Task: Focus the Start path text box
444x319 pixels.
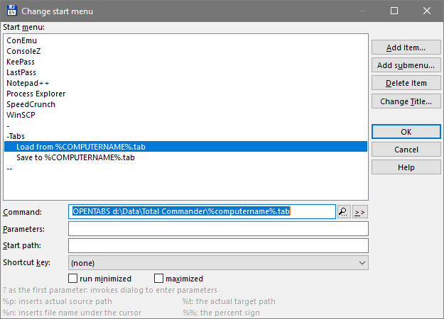Action: [x=218, y=245]
